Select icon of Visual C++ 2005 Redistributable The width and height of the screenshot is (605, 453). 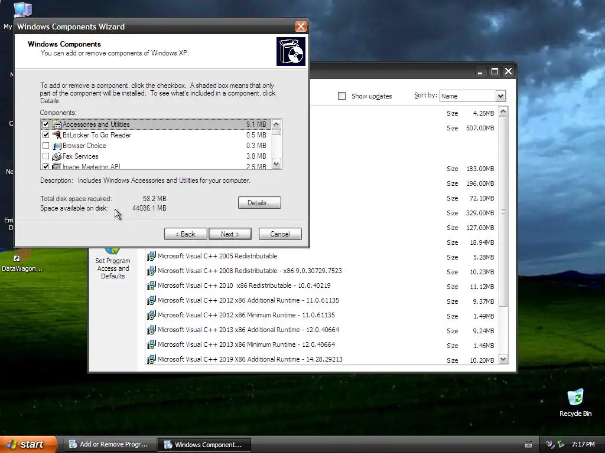coord(151,256)
